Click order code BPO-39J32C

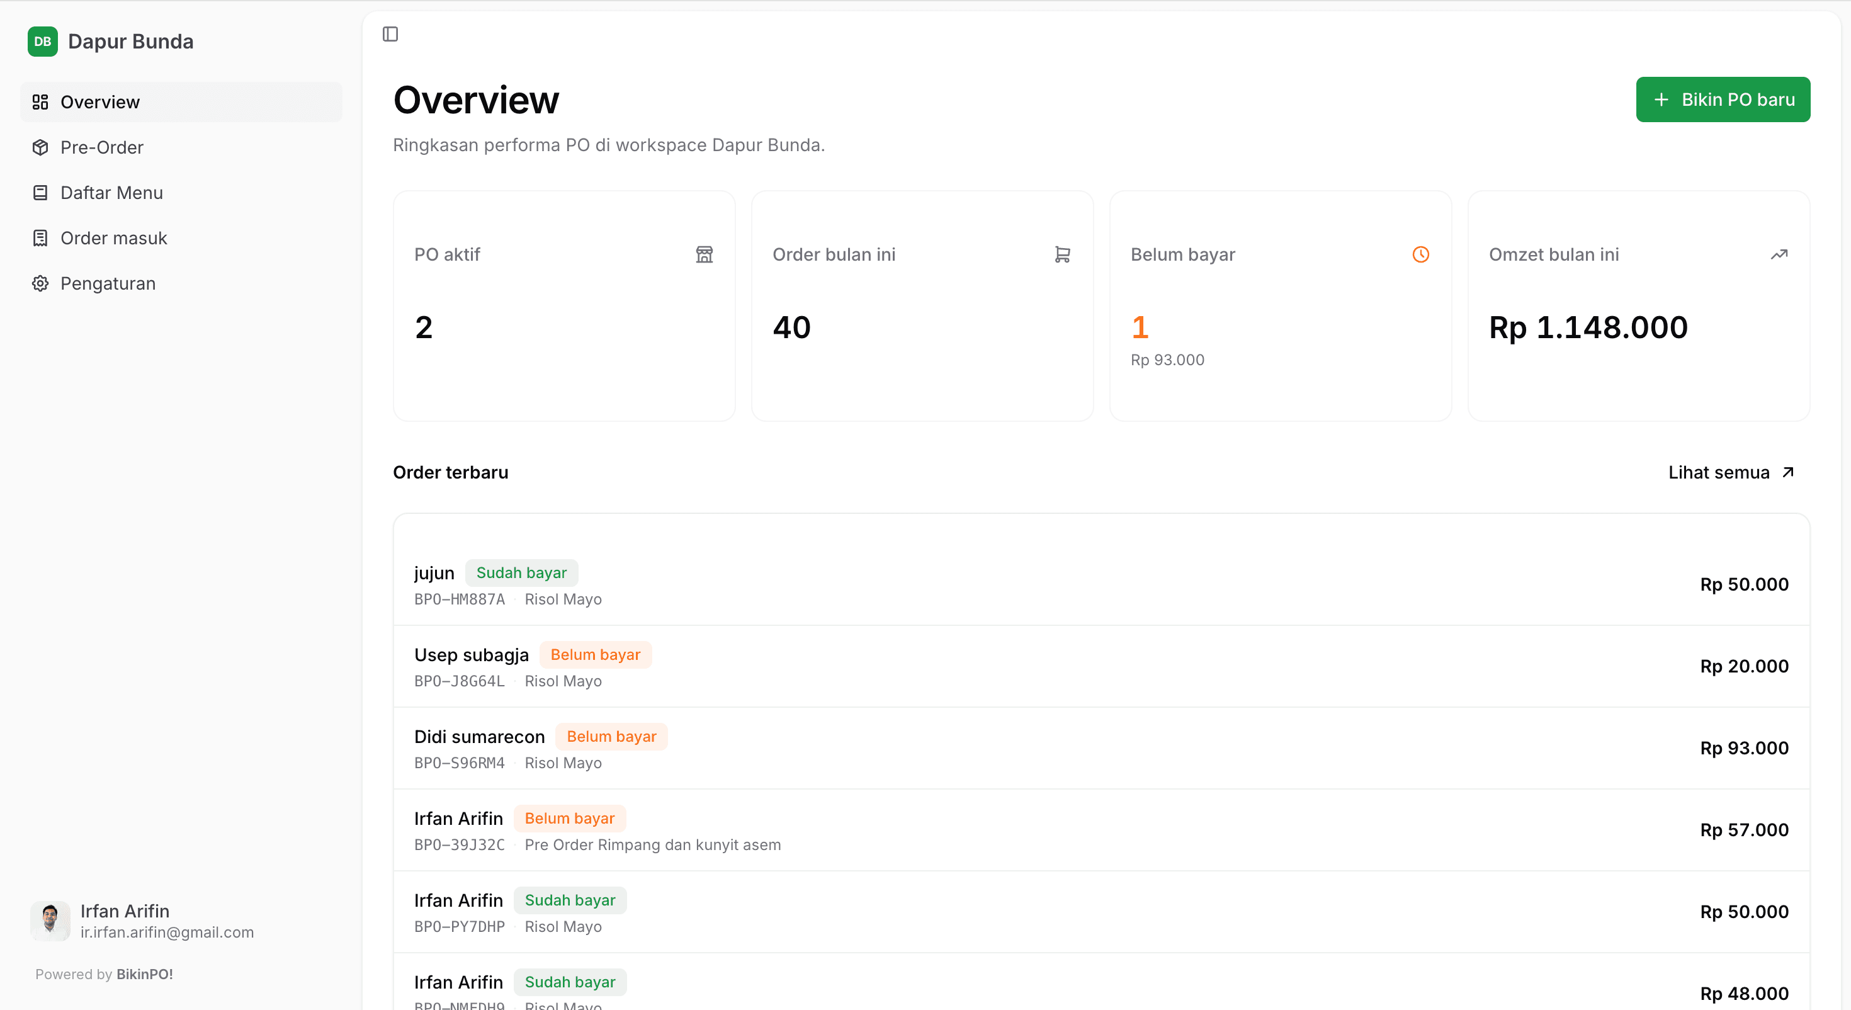460,846
